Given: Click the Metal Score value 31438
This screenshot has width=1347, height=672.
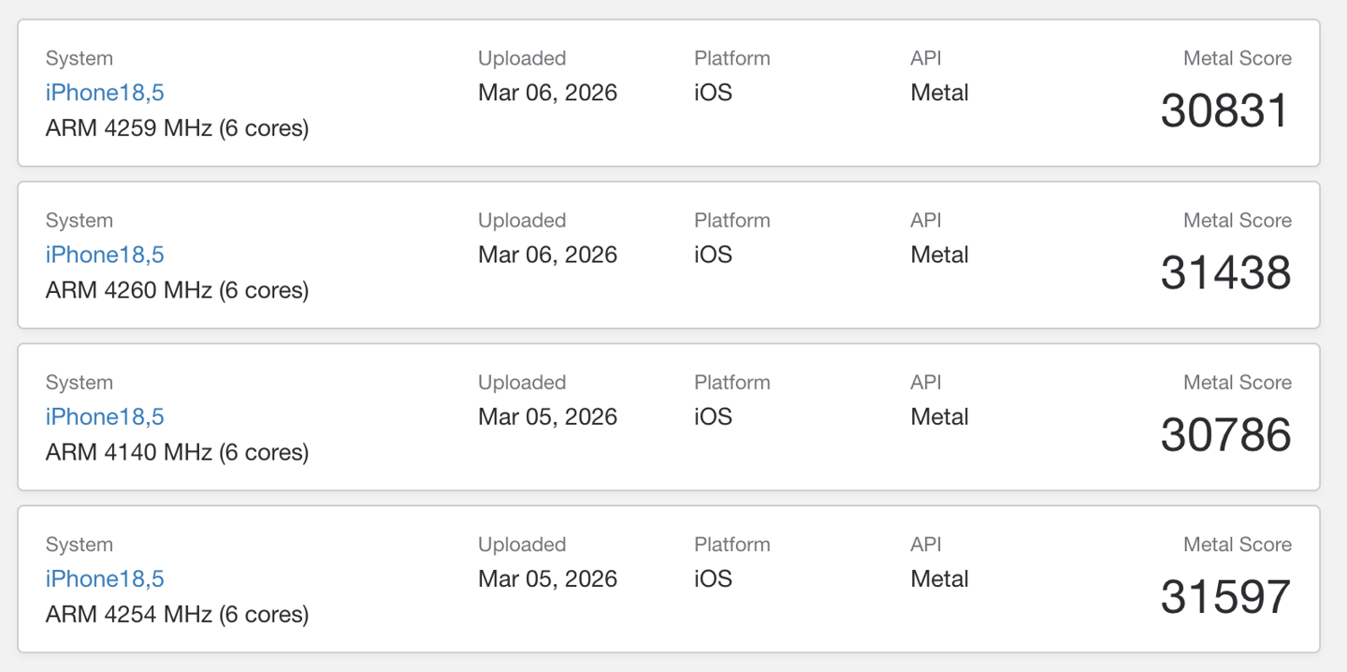Looking at the screenshot, I should 1225,273.
